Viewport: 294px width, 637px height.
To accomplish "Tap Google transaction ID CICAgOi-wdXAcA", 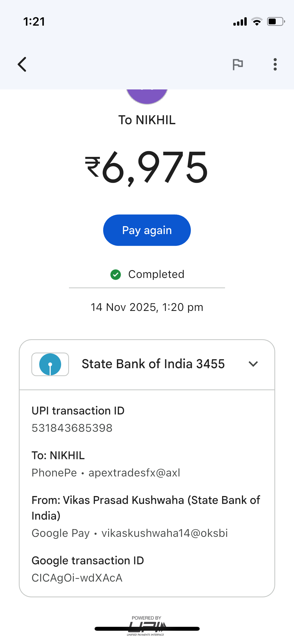I will (x=77, y=578).
